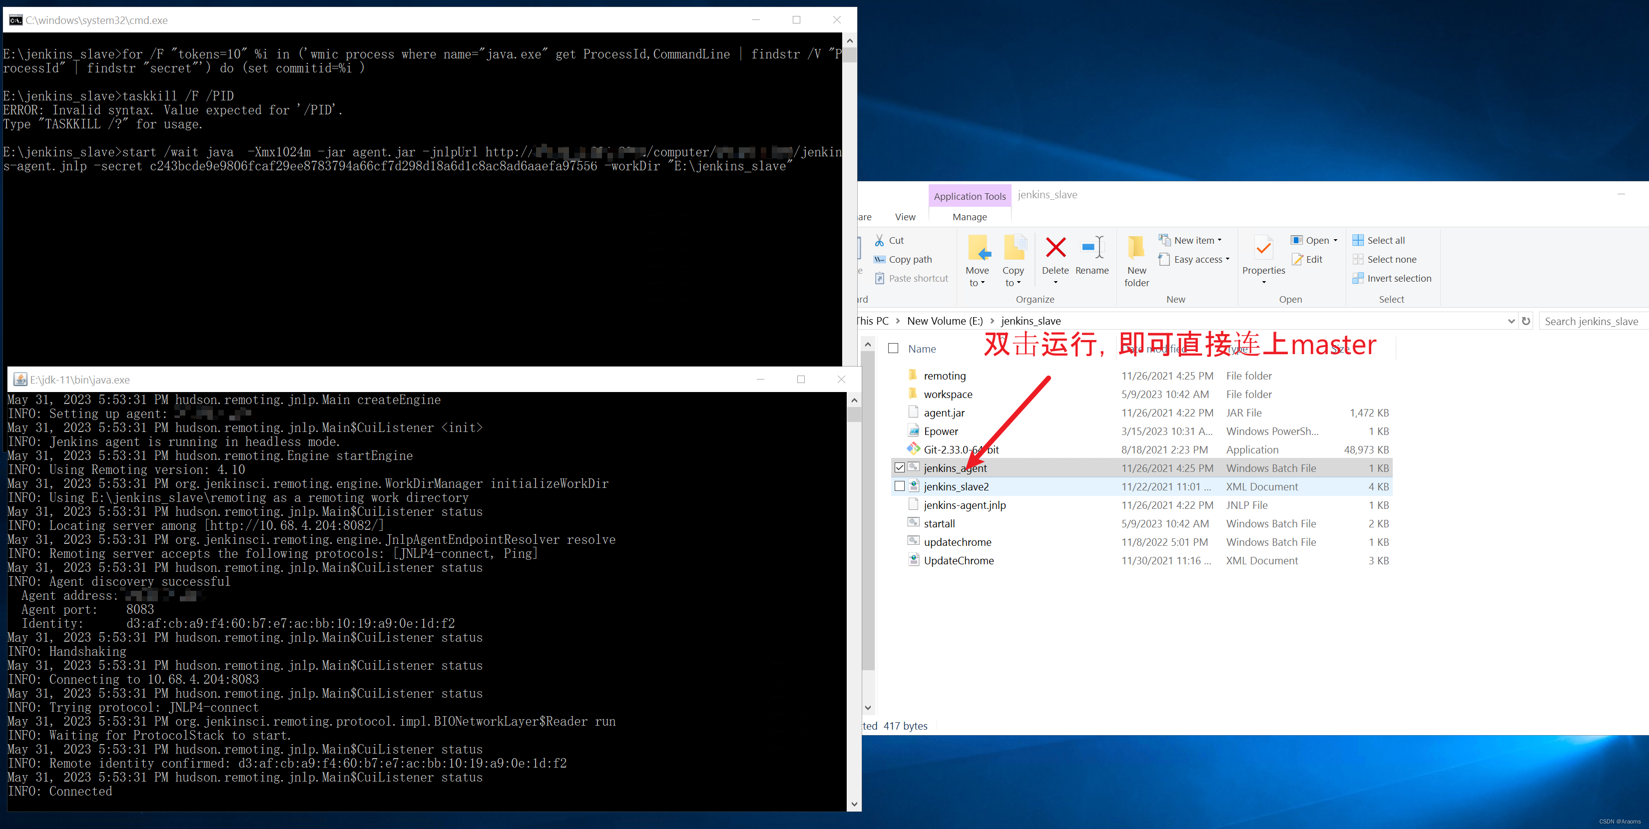Click the red Delete icon in ribbon
The image size is (1649, 829).
point(1055,248)
